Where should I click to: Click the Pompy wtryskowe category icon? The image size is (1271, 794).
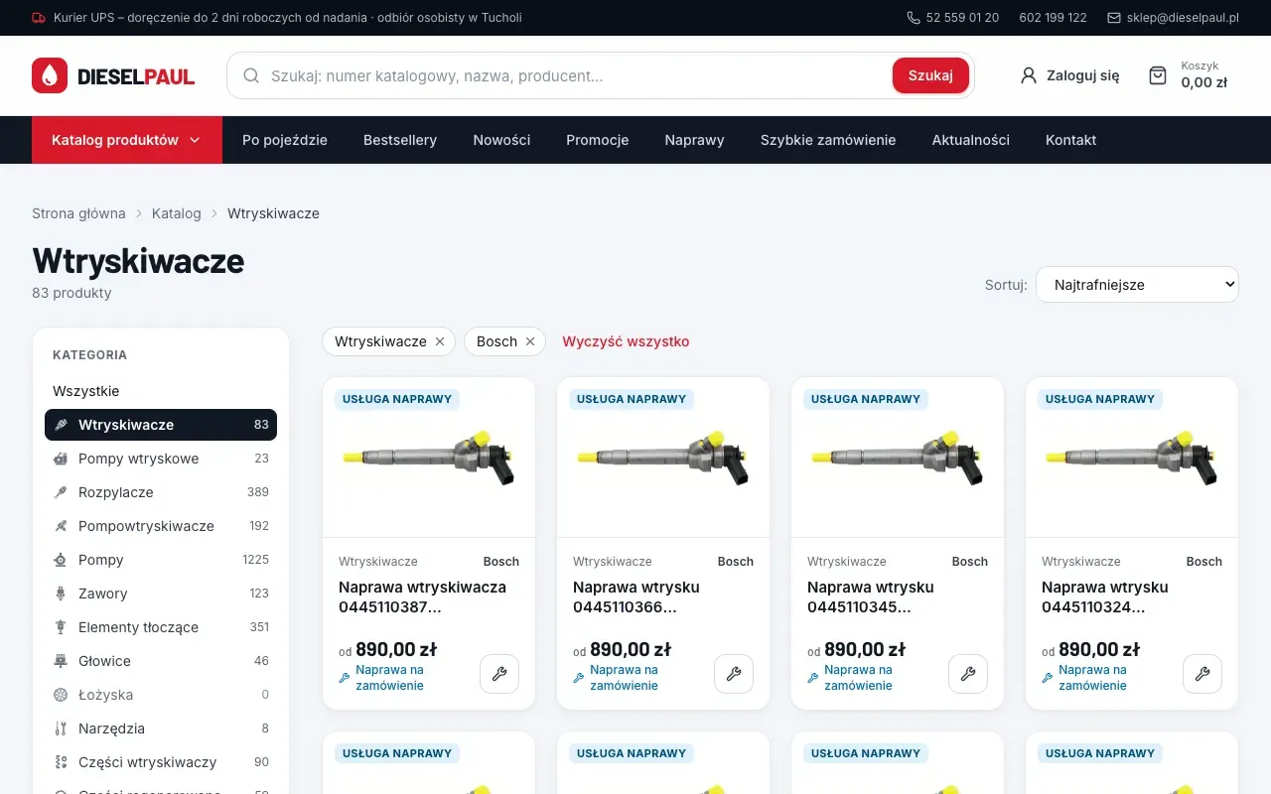(61, 459)
